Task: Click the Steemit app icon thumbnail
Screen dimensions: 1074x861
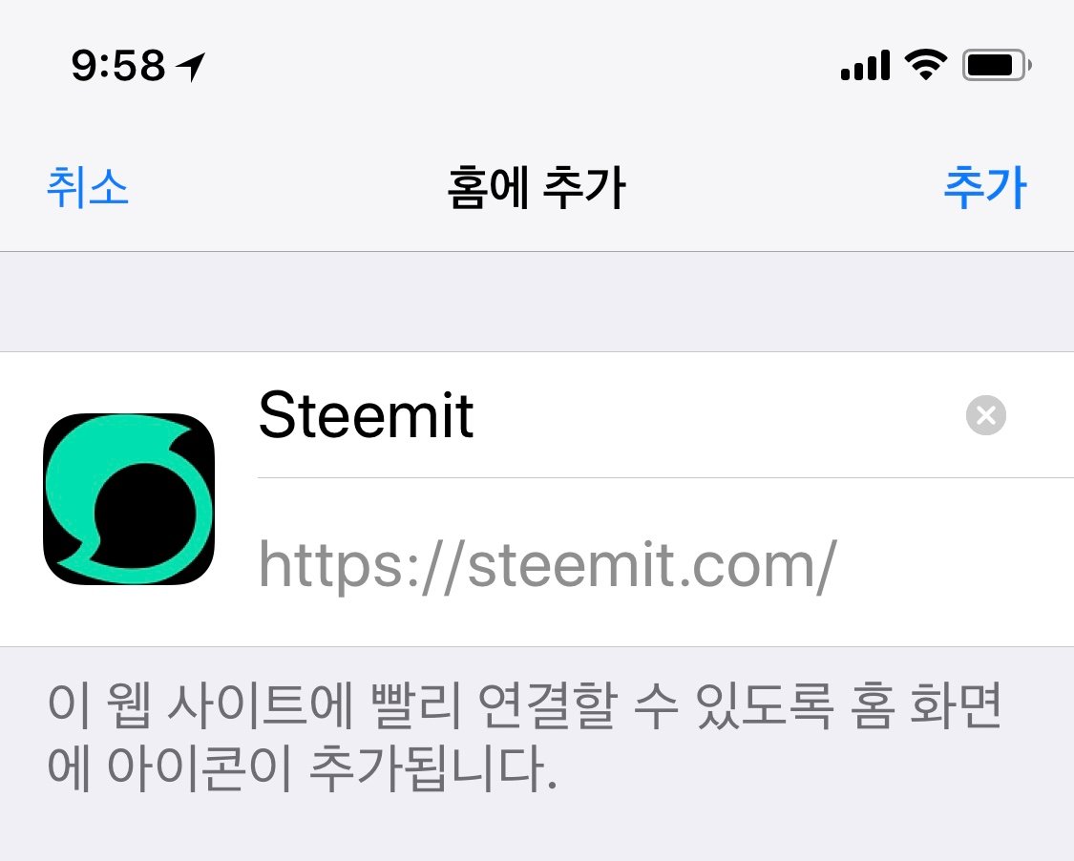Action: point(129,498)
